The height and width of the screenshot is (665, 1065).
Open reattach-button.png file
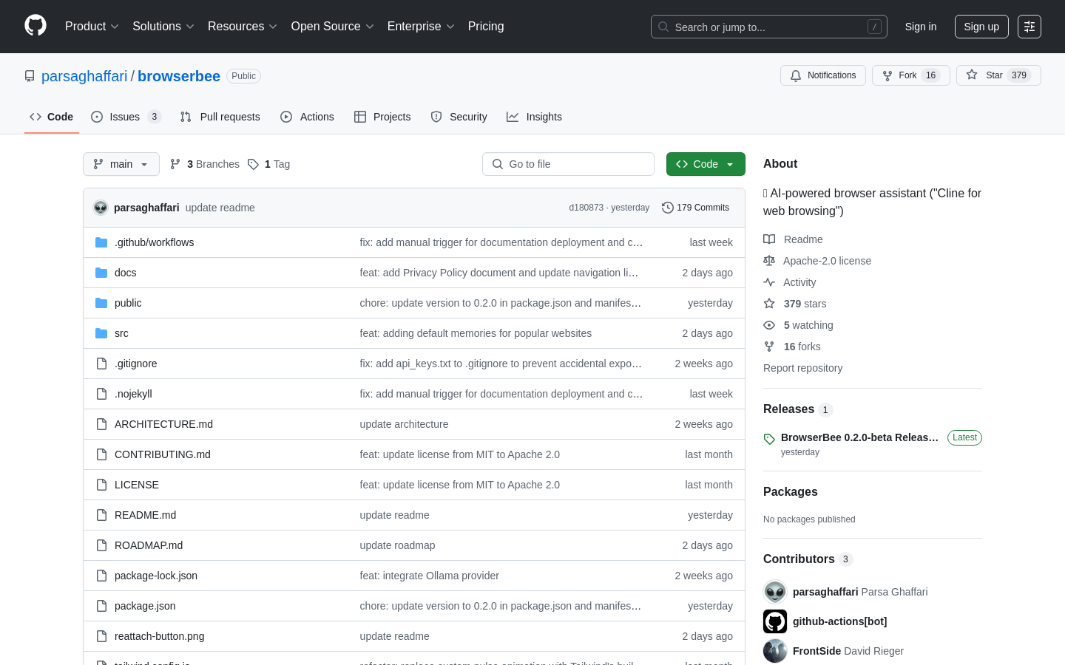coord(160,636)
